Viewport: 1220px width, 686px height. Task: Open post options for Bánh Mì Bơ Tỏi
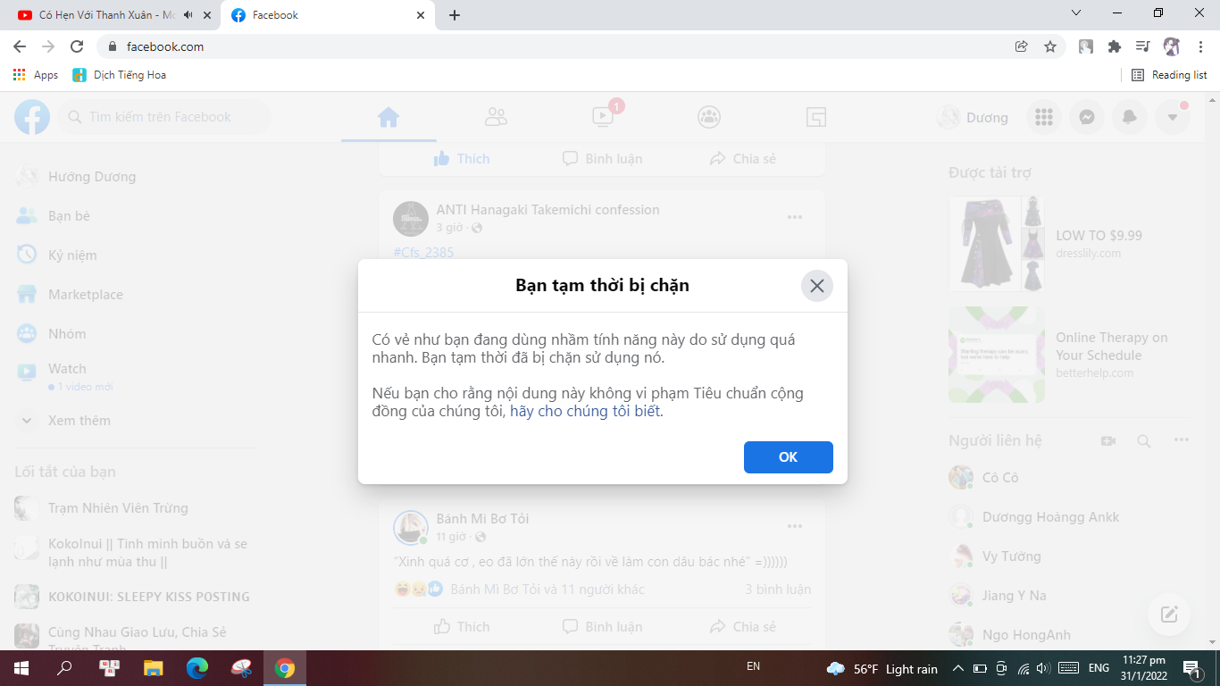point(794,526)
